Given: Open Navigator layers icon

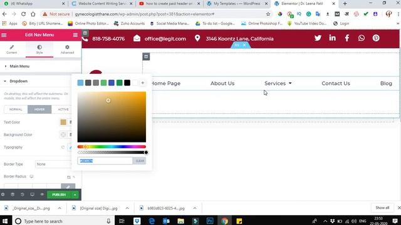Looking at the screenshot, I should coord(13,194).
